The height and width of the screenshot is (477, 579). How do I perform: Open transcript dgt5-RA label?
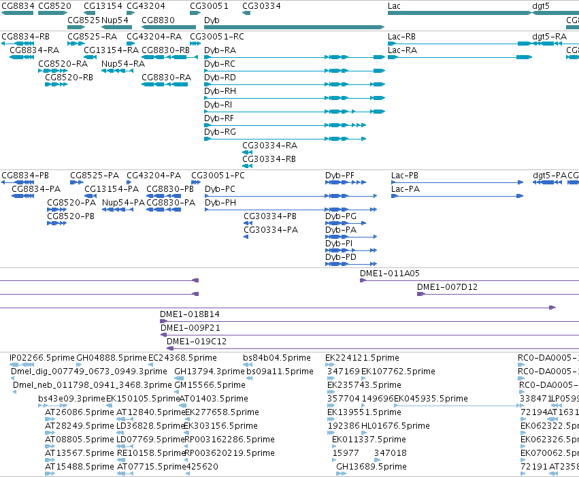(550, 37)
